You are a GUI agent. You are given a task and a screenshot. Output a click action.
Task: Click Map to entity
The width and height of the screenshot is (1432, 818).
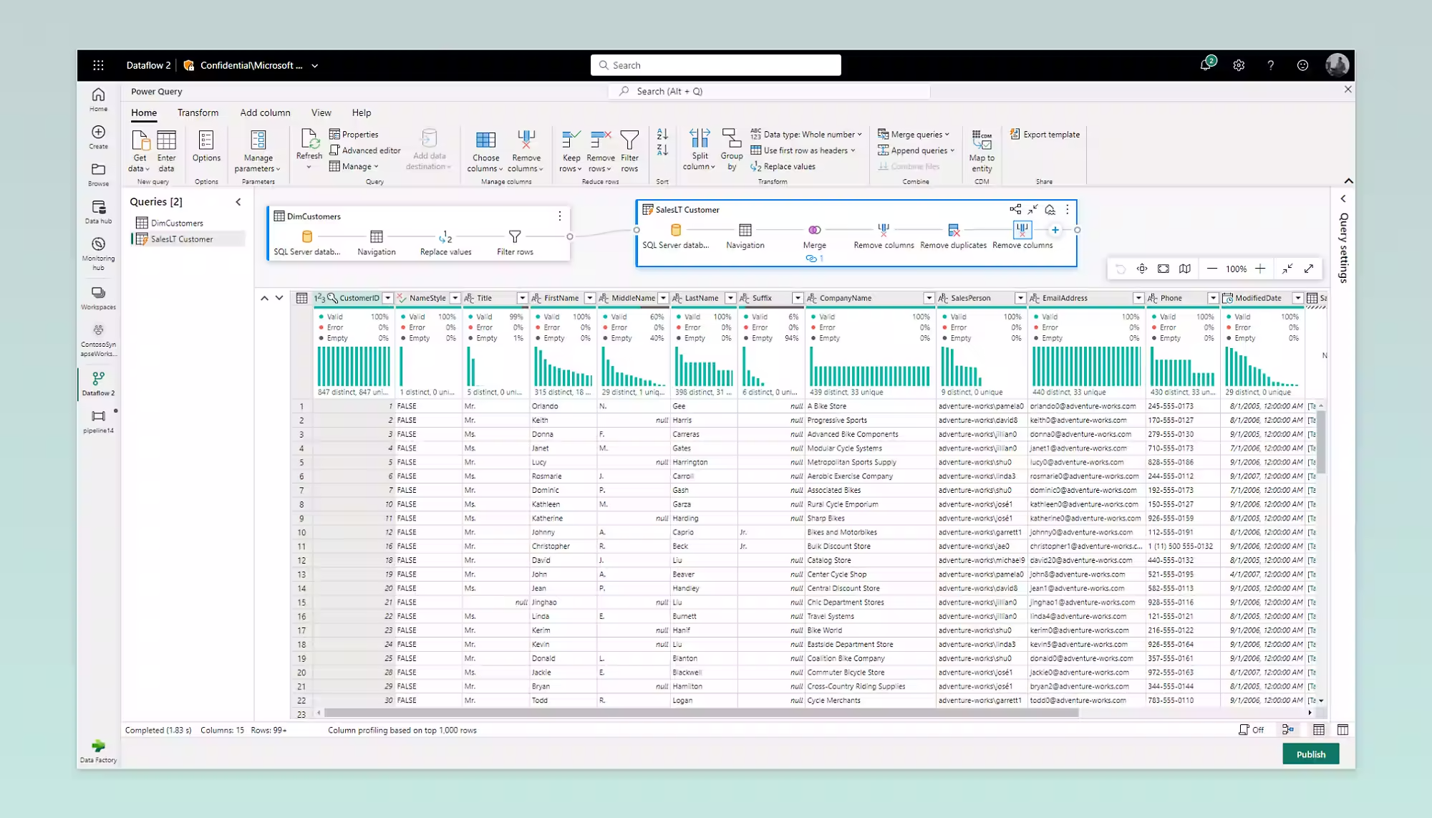982,151
